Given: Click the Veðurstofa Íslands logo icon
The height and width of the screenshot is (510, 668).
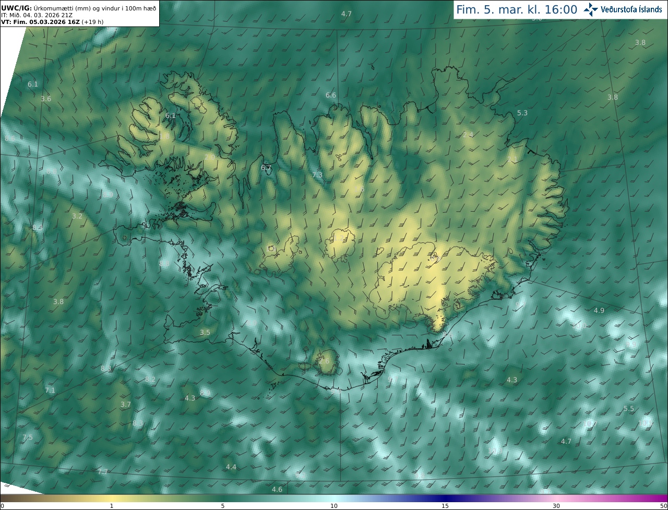Looking at the screenshot, I should pos(590,9).
